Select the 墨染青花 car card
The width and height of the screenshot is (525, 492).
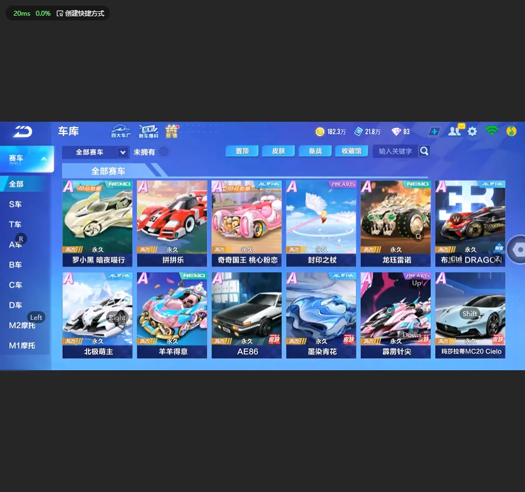point(321,315)
